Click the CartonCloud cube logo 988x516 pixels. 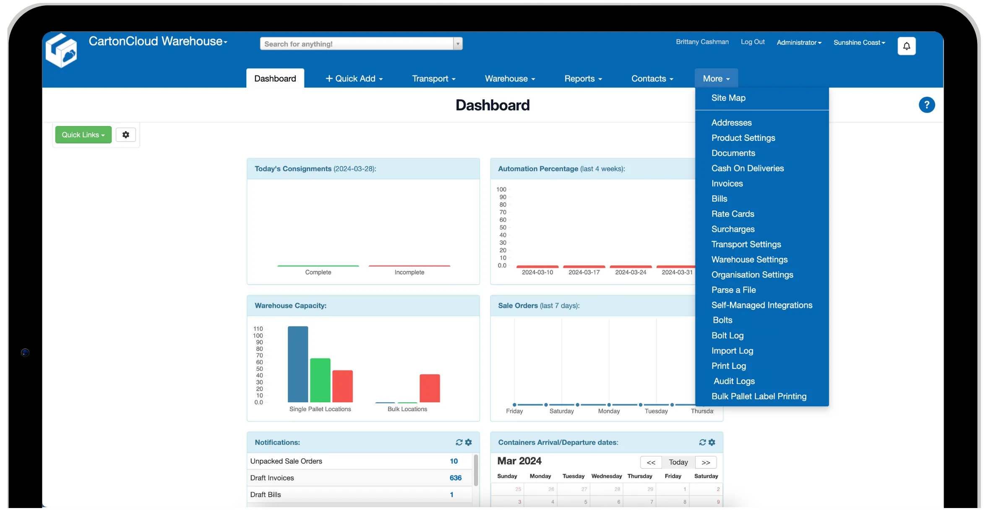coord(62,50)
